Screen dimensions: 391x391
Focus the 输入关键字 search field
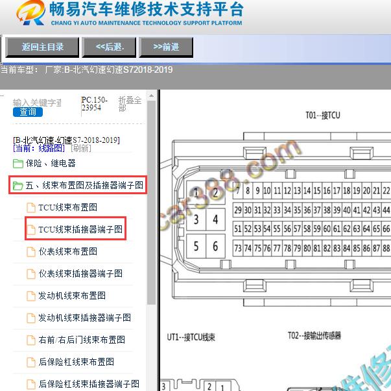(37, 103)
